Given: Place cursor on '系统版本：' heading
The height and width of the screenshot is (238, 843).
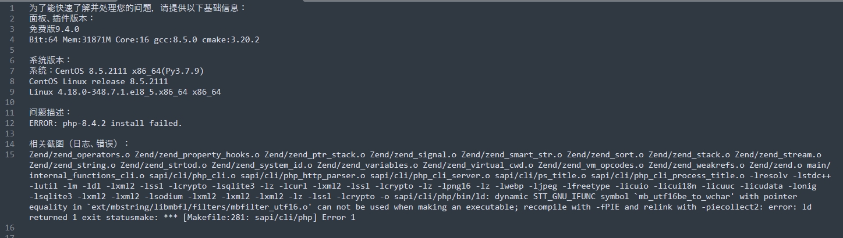Looking at the screenshot, I should (51, 60).
